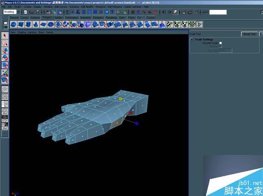Toggle the select by hierarchy mode icon
The width and height of the screenshot is (263, 196).
(x=48, y=12)
